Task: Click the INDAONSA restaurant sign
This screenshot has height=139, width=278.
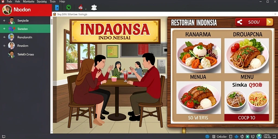Action: tap(115, 31)
